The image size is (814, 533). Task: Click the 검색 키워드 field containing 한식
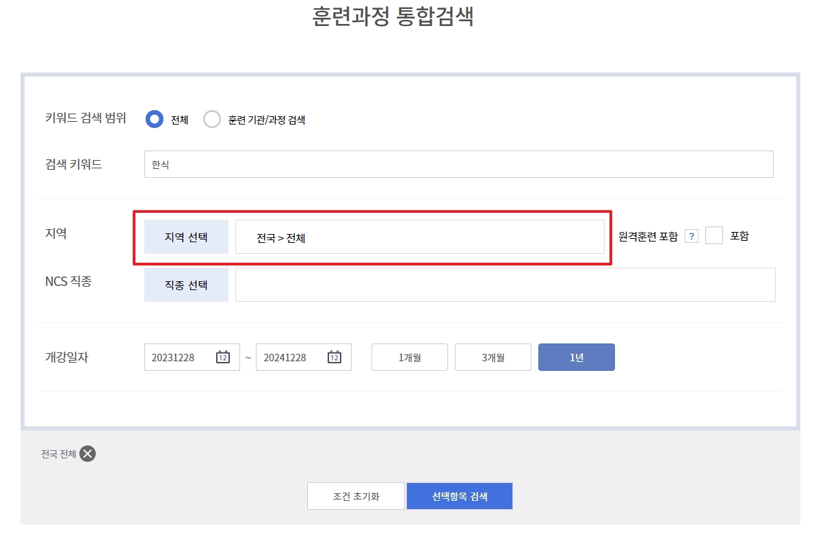point(458,164)
